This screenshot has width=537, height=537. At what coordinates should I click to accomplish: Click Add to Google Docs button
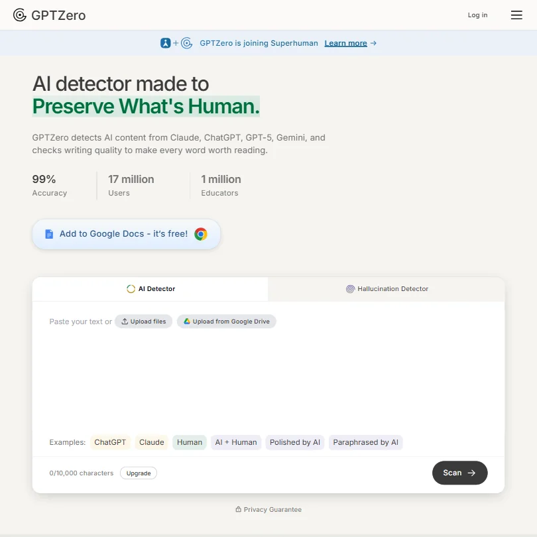point(126,234)
